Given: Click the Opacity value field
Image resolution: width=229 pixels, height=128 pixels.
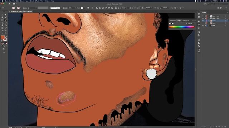Looking at the screenshot, I should [71, 8].
